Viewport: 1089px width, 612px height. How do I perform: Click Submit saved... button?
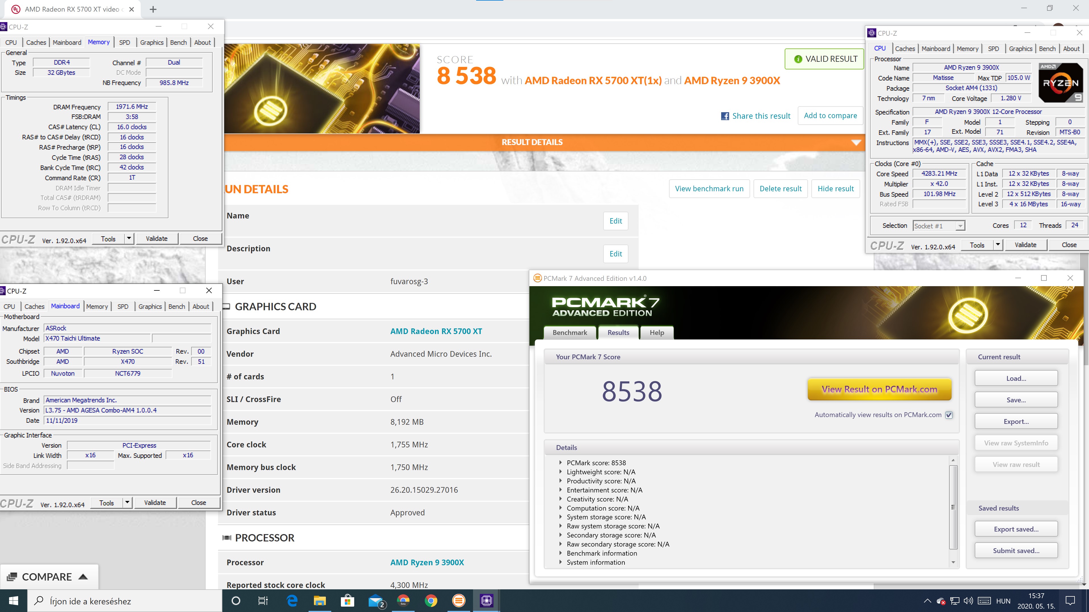click(x=1016, y=550)
